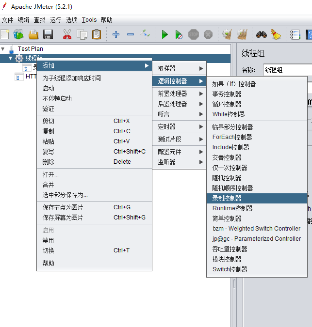Click the Clear broom with gear icon

[x=227, y=34]
